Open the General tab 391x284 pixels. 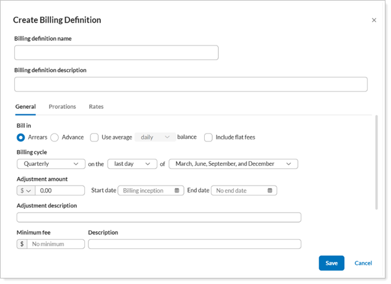coord(25,107)
